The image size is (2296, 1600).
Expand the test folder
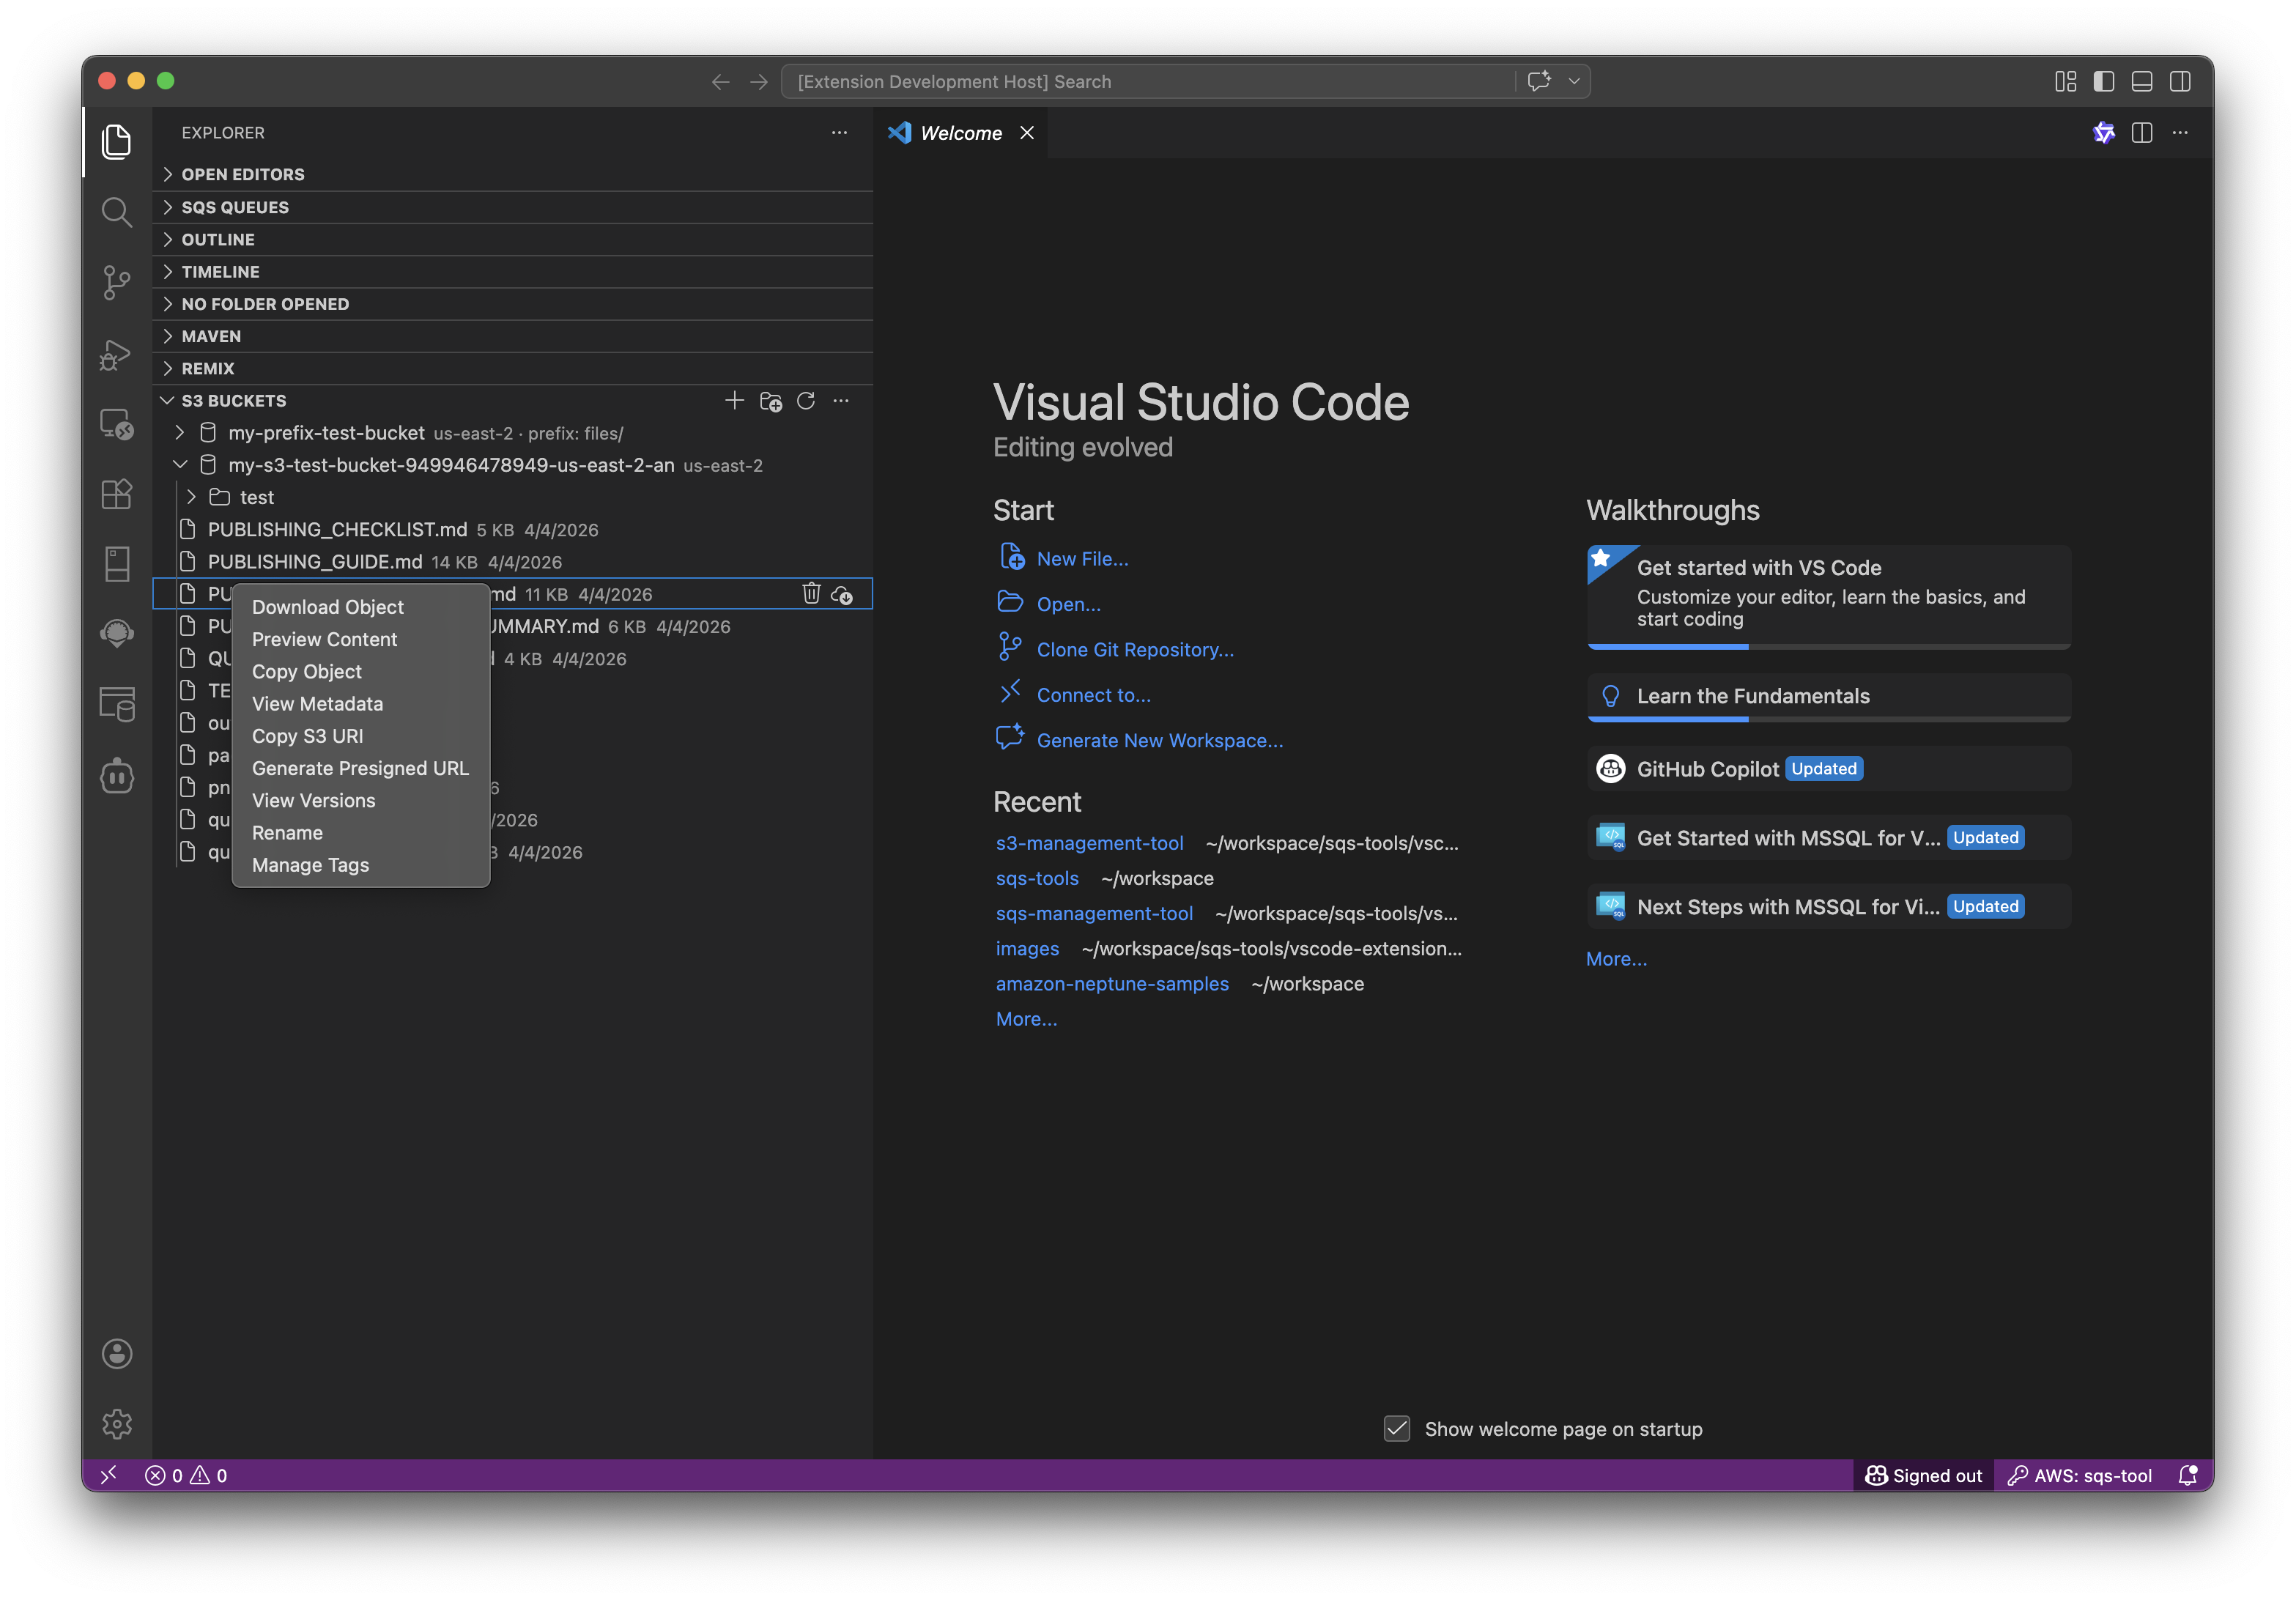click(191, 497)
